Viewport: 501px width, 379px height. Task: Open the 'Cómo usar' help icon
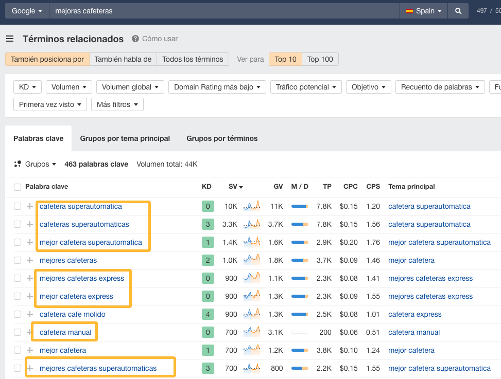point(136,39)
